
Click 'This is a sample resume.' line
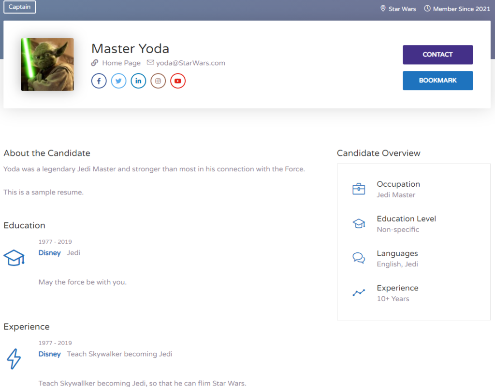coord(44,192)
